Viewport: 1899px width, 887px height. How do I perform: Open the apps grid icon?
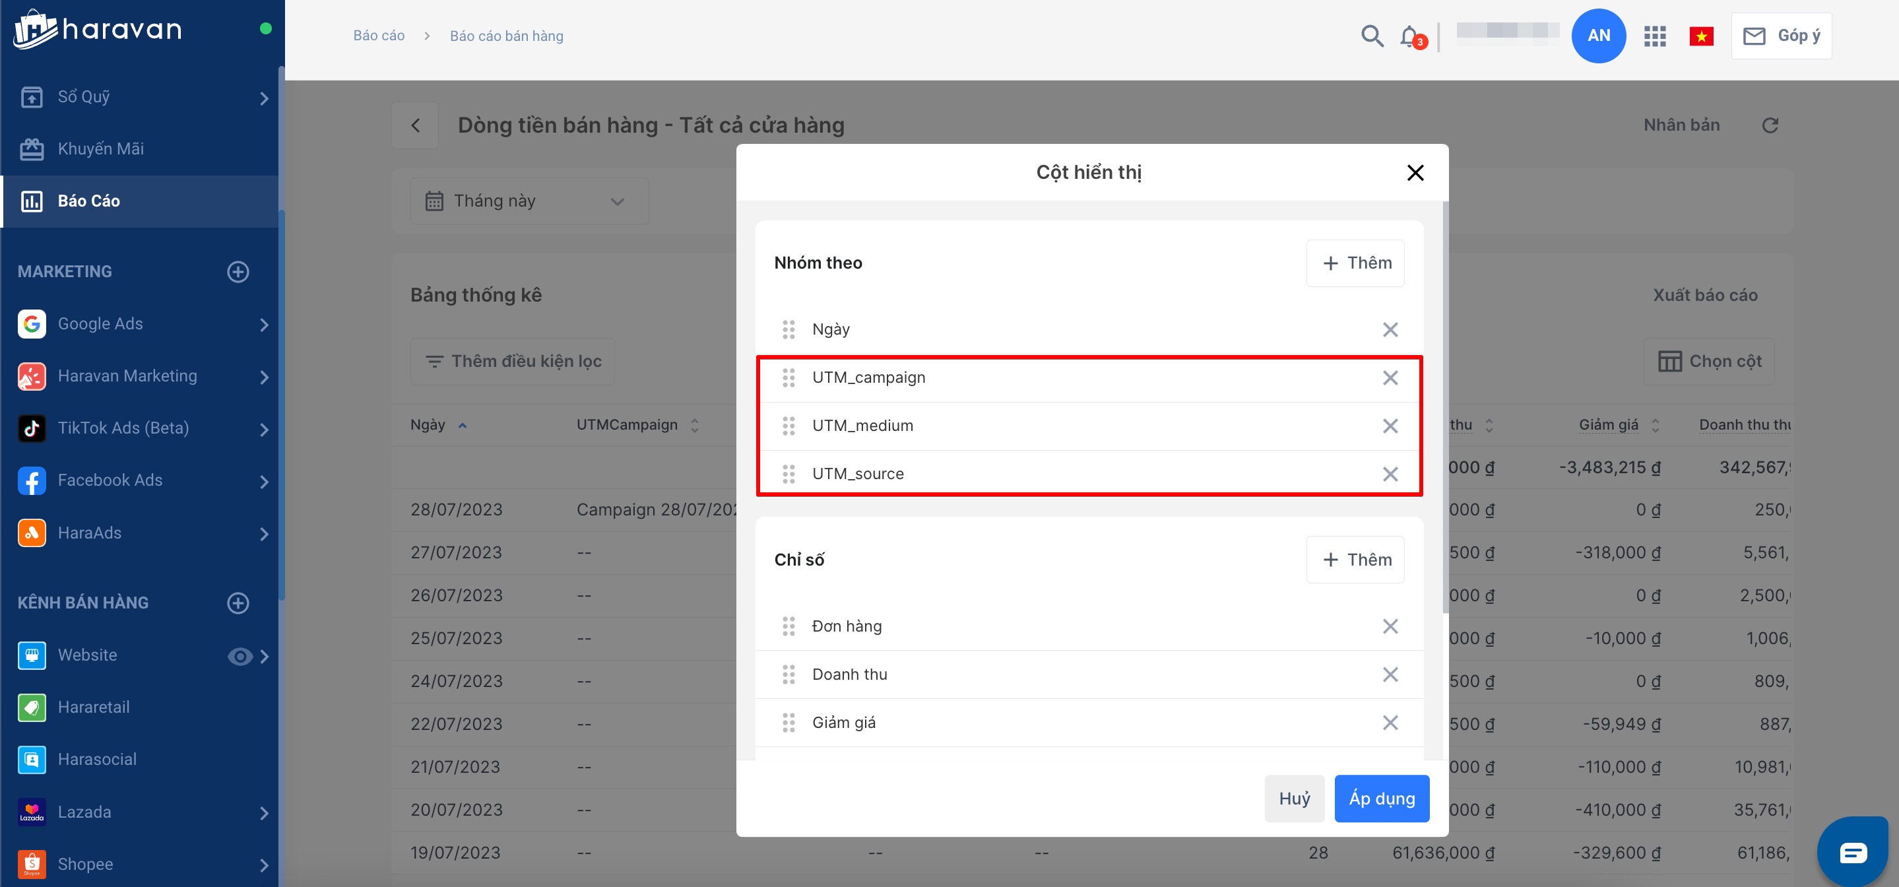tap(1654, 36)
